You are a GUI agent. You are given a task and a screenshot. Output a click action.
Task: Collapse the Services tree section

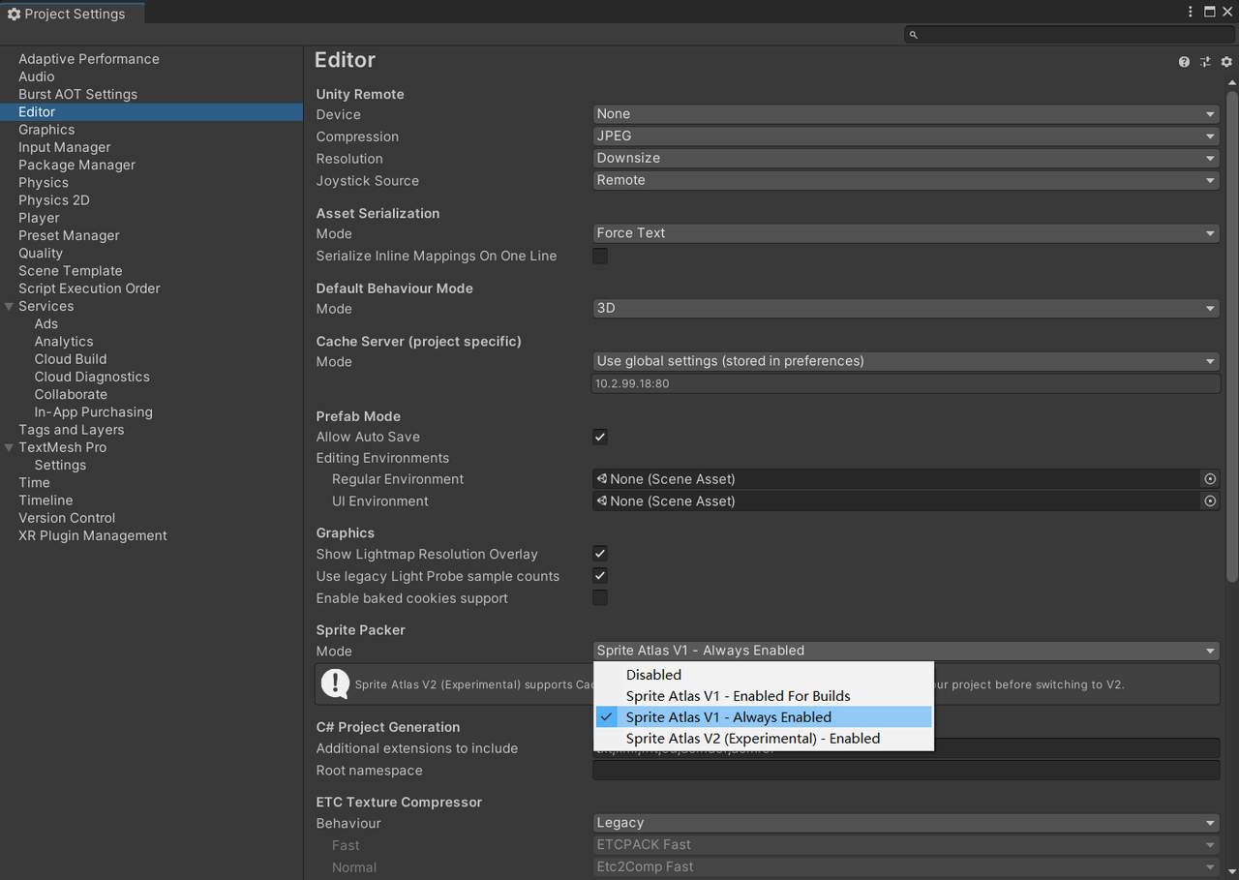point(10,307)
